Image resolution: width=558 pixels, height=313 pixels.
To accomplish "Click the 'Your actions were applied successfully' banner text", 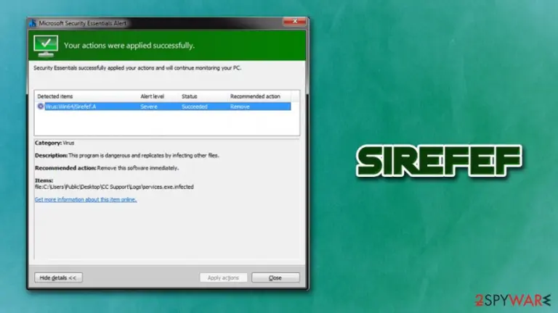I will click(129, 46).
